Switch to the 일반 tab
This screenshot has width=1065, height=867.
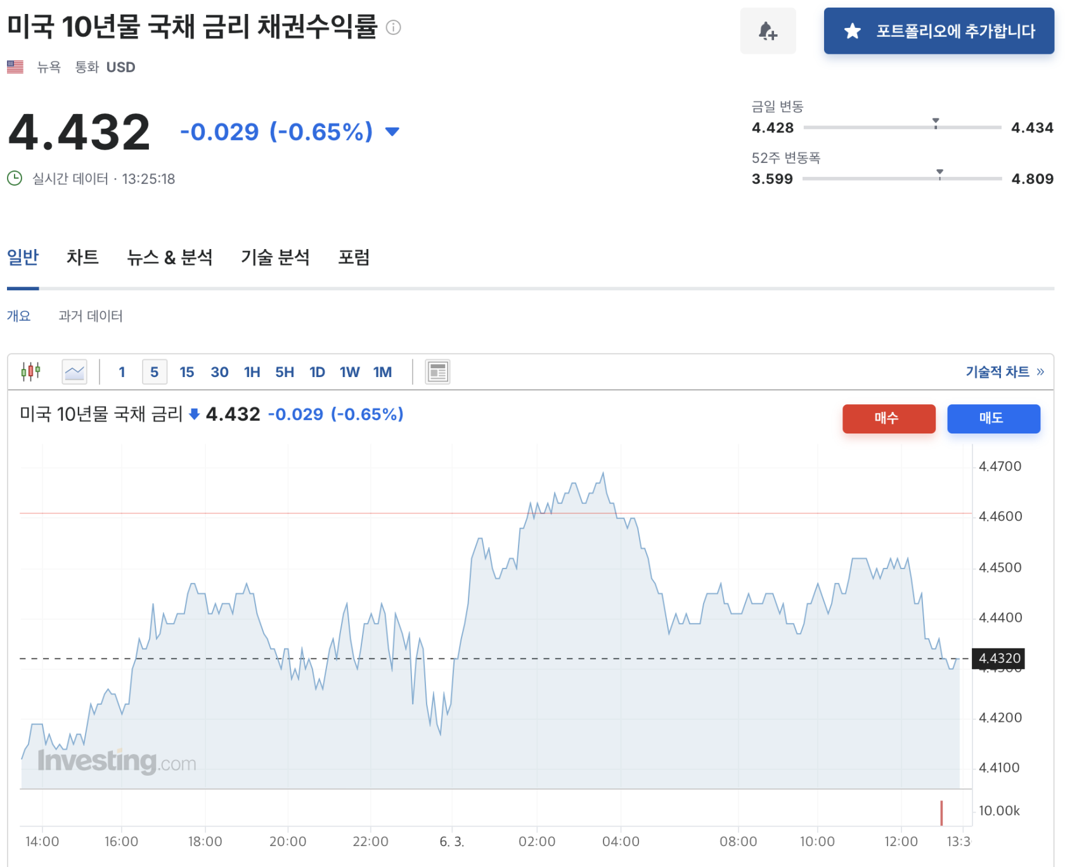pyautogui.click(x=23, y=257)
